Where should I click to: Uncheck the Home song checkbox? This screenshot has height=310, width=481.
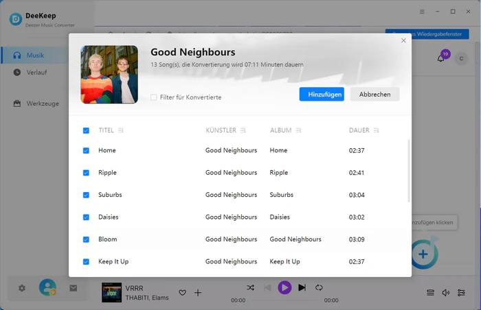point(86,150)
